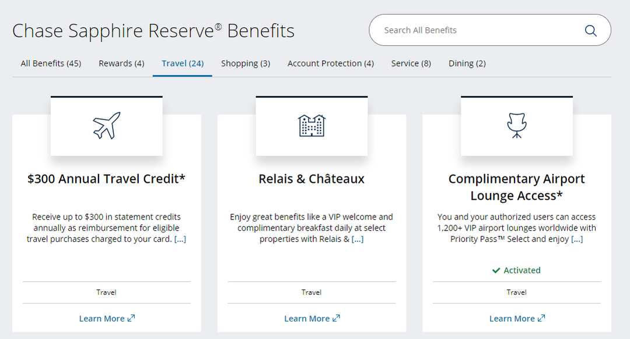Screen dimensions: 630x339
Task: Switch to the Shopping tab
Action: [x=246, y=63]
